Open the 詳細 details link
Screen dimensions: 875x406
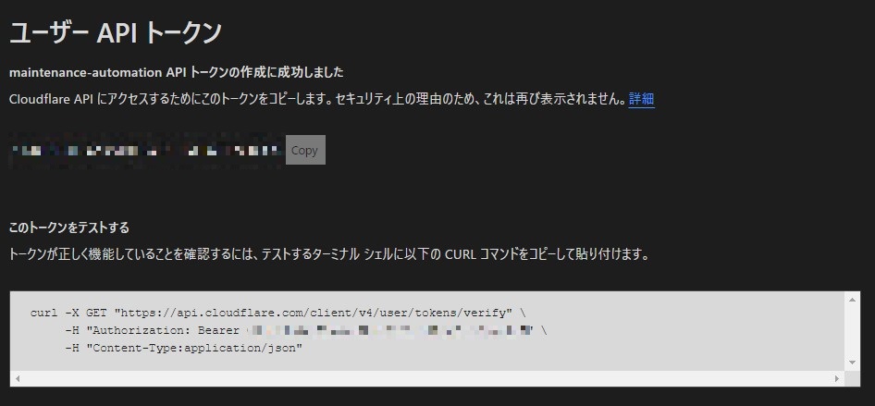coord(641,99)
